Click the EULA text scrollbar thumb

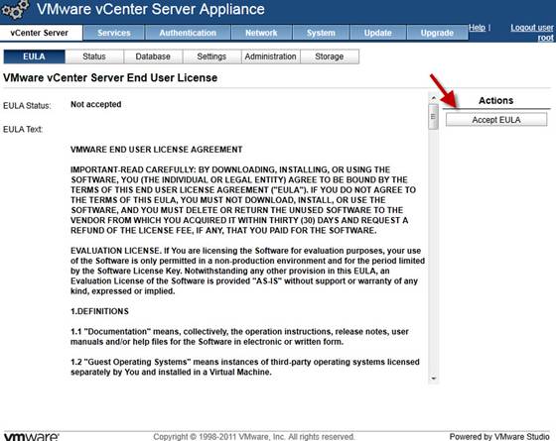click(433, 117)
